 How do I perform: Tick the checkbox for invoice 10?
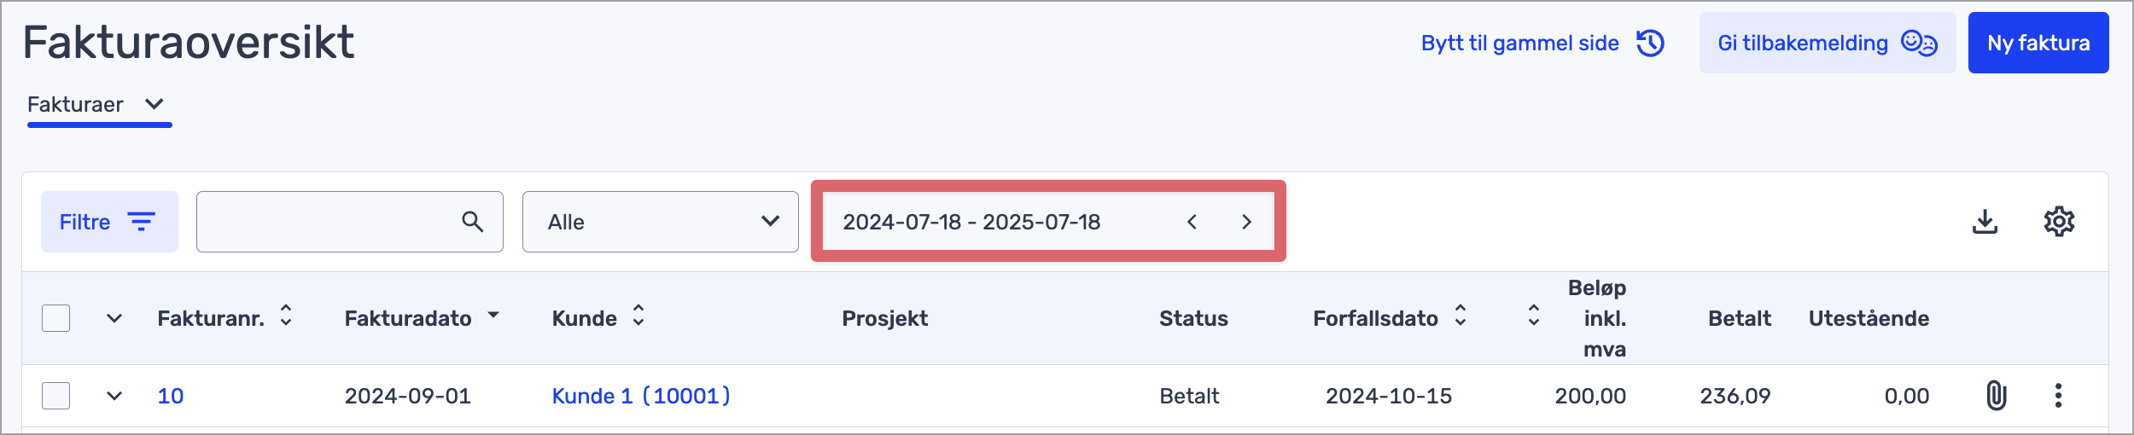click(x=56, y=396)
